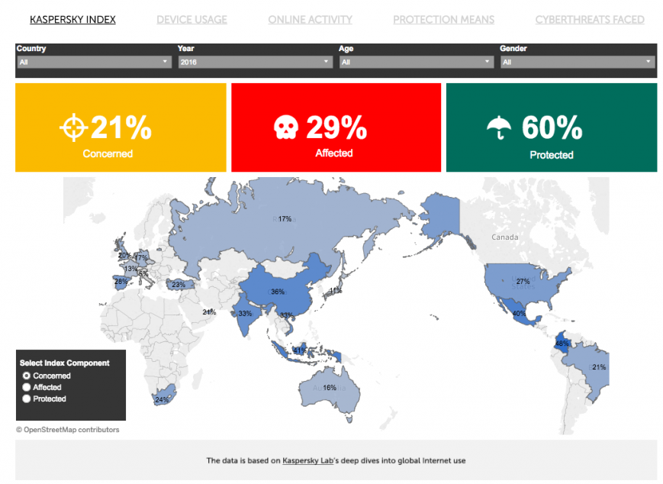Click Colombia's 48% map label

(562, 344)
